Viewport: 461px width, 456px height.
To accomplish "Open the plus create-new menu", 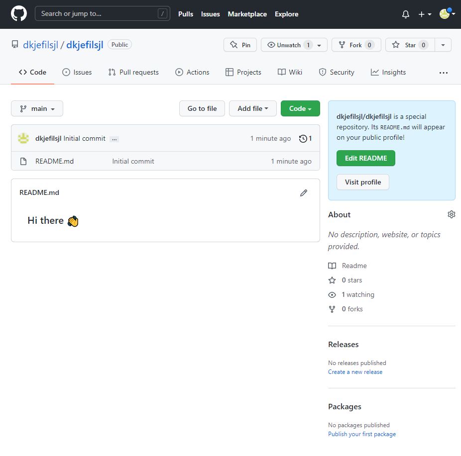I will coord(425,14).
